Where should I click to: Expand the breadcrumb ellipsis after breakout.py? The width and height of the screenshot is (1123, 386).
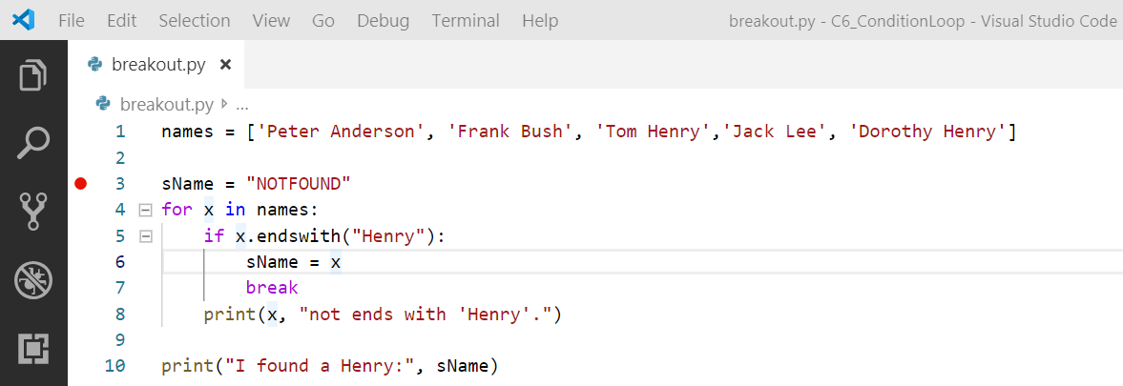click(242, 105)
